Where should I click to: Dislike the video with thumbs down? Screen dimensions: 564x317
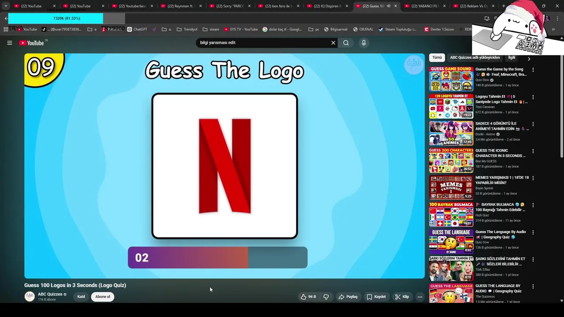(326, 297)
